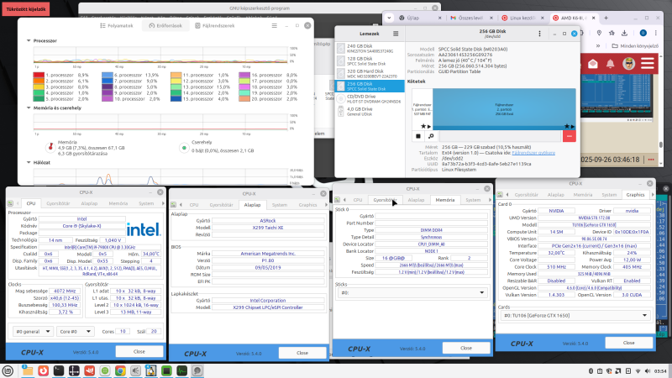Click Close in the Graphics CPU-X window
This screenshot has width=672, height=378.
pos(628,343)
